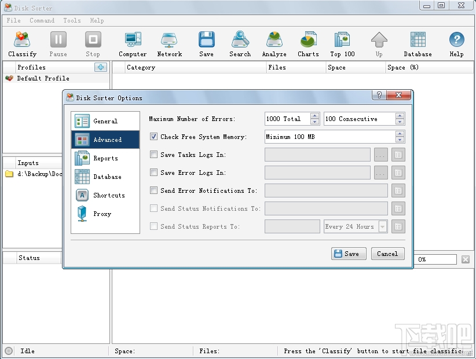Open the Database toolbar icon
This screenshot has height=359, width=476.
[x=418, y=45]
